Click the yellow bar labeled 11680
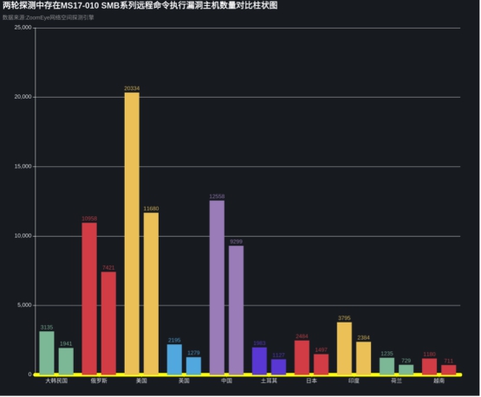Viewport: 481px width, 397px height. click(x=151, y=293)
